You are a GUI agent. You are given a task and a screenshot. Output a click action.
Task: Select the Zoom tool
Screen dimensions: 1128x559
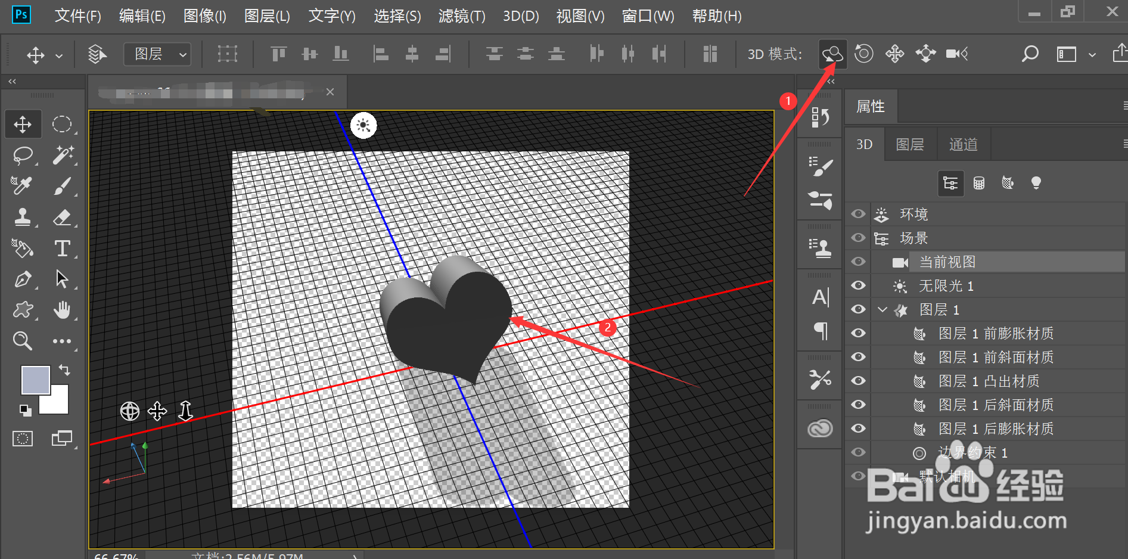coord(23,341)
